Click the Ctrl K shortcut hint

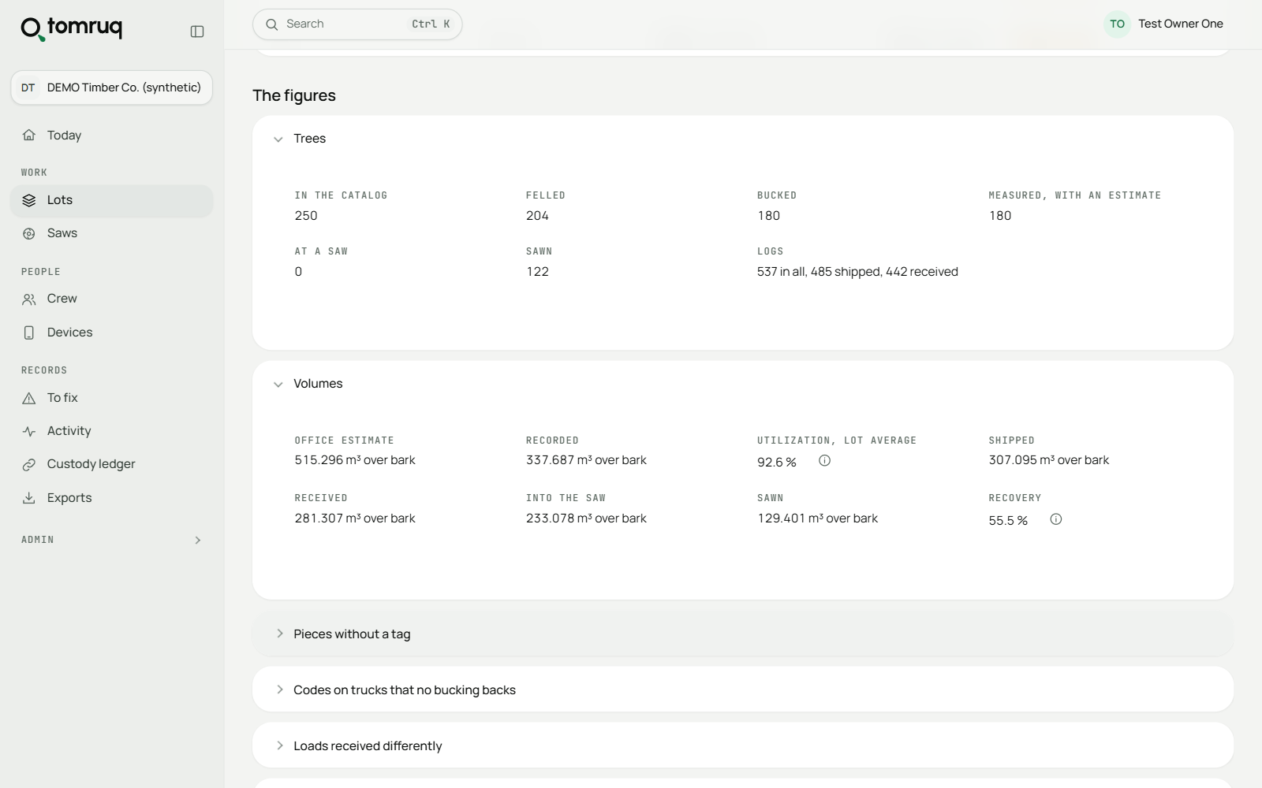431,24
